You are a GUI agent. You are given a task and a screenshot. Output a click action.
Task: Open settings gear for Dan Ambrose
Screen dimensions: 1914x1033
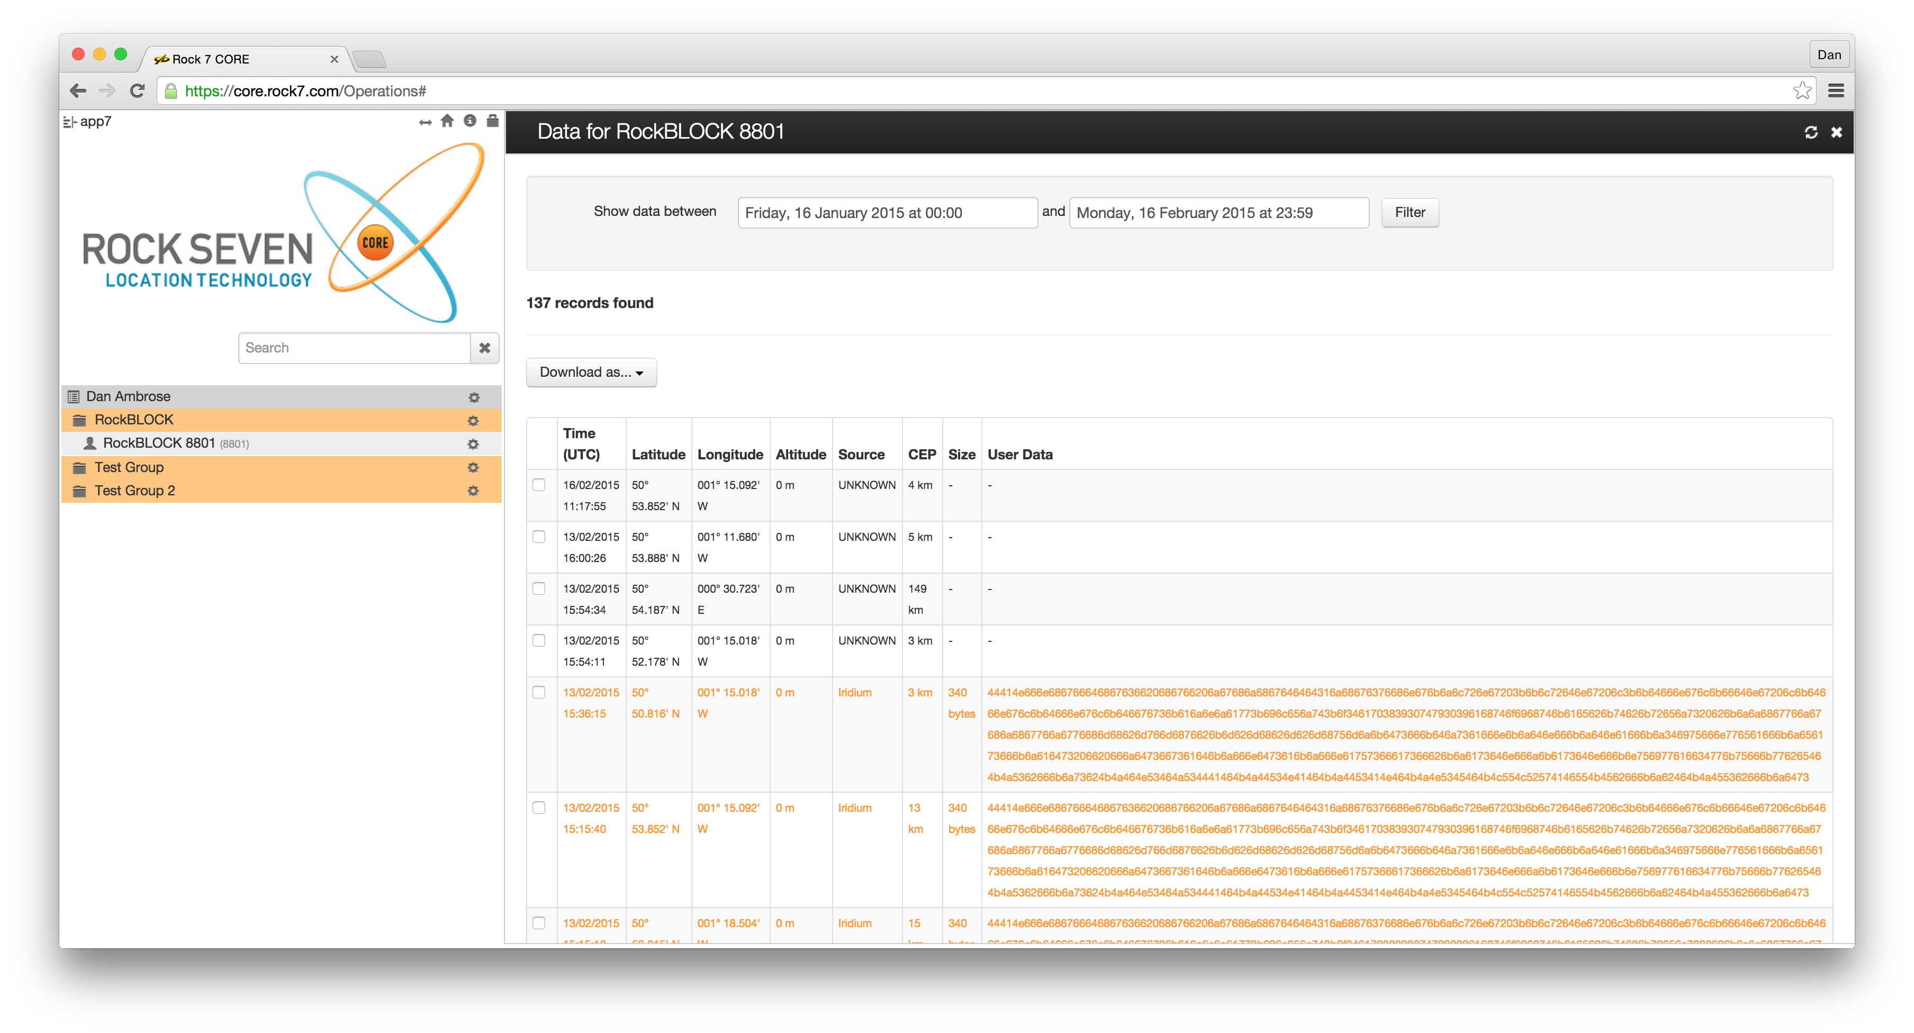click(x=474, y=397)
